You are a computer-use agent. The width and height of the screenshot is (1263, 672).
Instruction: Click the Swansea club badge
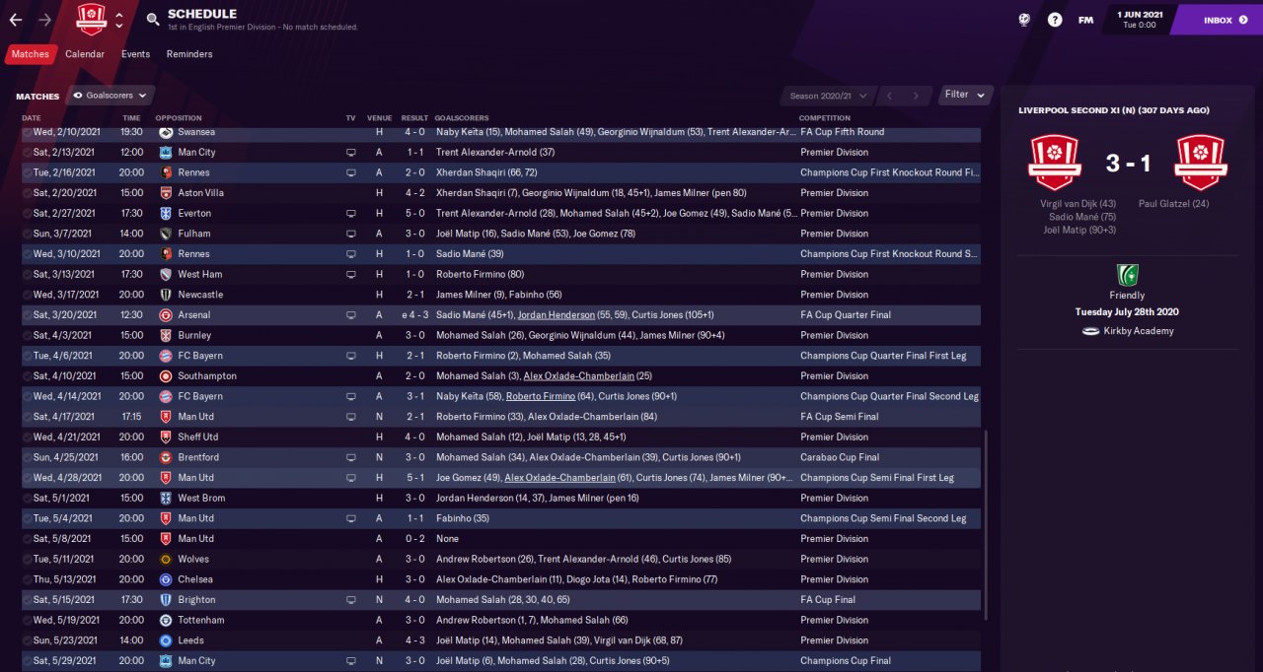[166, 132]
